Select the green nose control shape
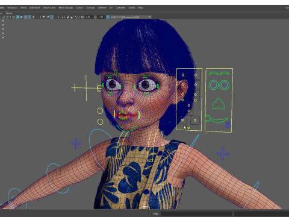The height and width of the screenshot is (217, 289). 219,104
